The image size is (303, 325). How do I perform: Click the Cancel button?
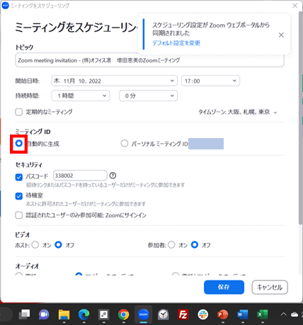coord(270,287)
